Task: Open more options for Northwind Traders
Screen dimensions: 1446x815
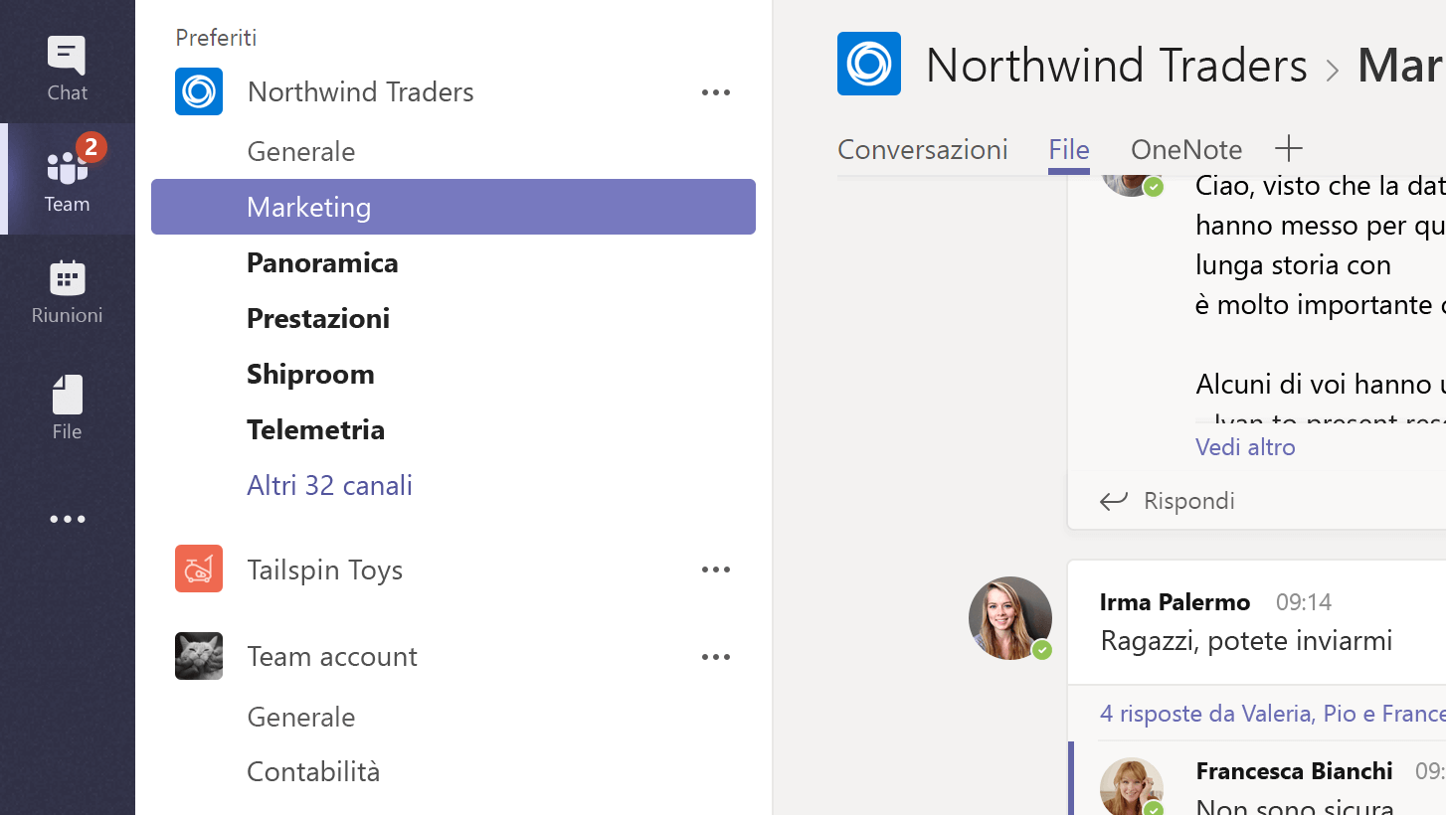Action: [x=715, y=92]
